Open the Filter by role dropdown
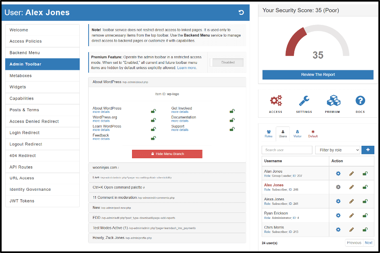 [338, 150]
